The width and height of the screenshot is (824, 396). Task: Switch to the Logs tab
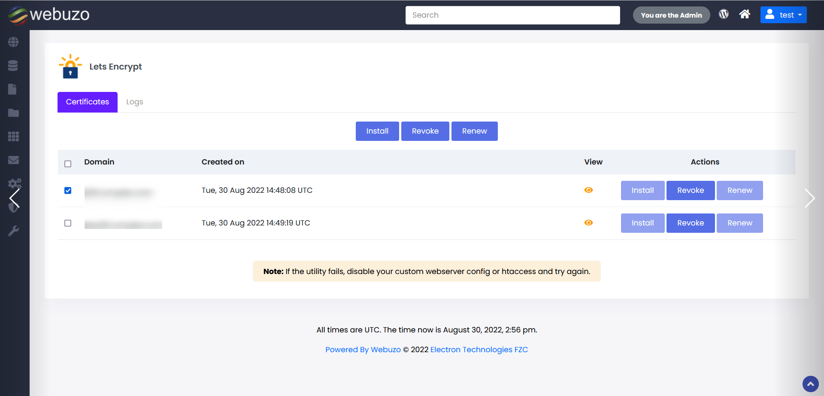(x=134, y=102)
